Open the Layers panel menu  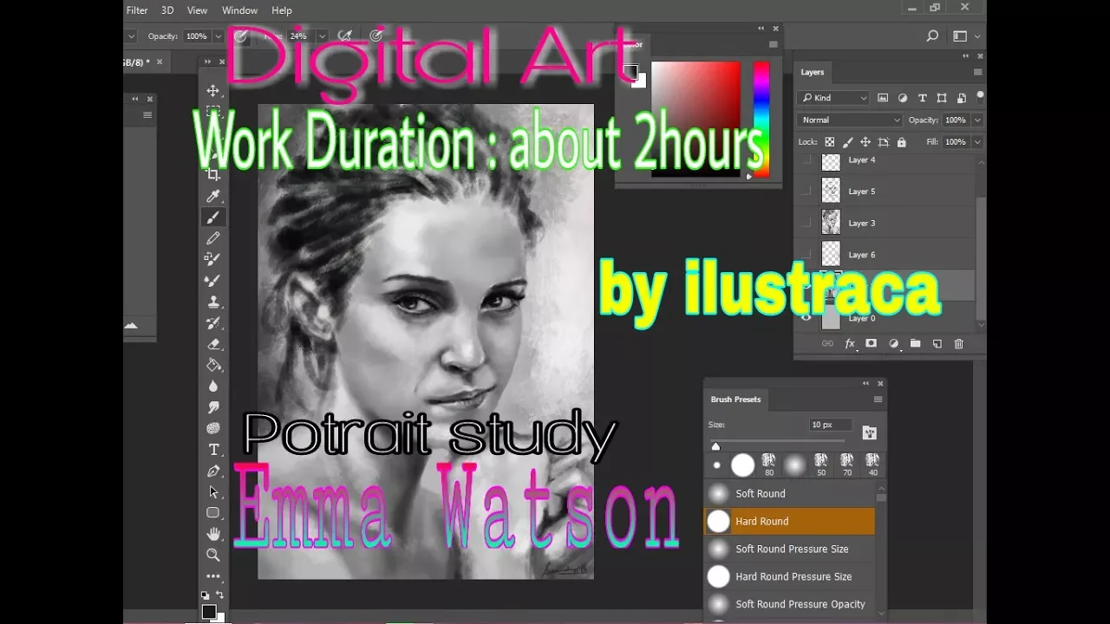pyautogui.click(x=977, y=72)
